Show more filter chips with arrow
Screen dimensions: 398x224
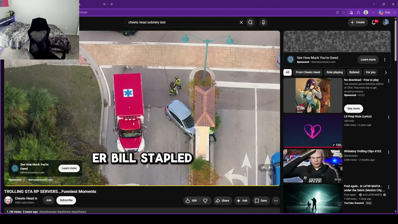point(386,72)
